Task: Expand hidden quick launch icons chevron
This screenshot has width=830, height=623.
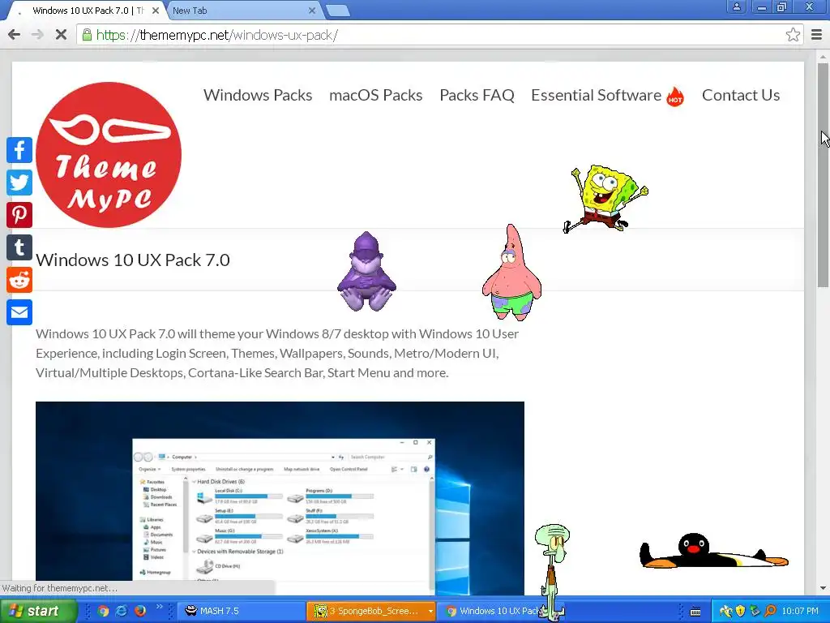Action: point(159,607)
